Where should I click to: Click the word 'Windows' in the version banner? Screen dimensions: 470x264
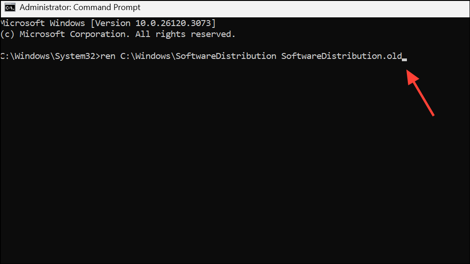coord(67,23)
